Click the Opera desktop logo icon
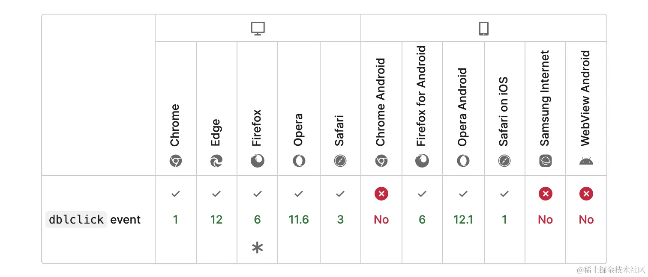 pos(299,161)
